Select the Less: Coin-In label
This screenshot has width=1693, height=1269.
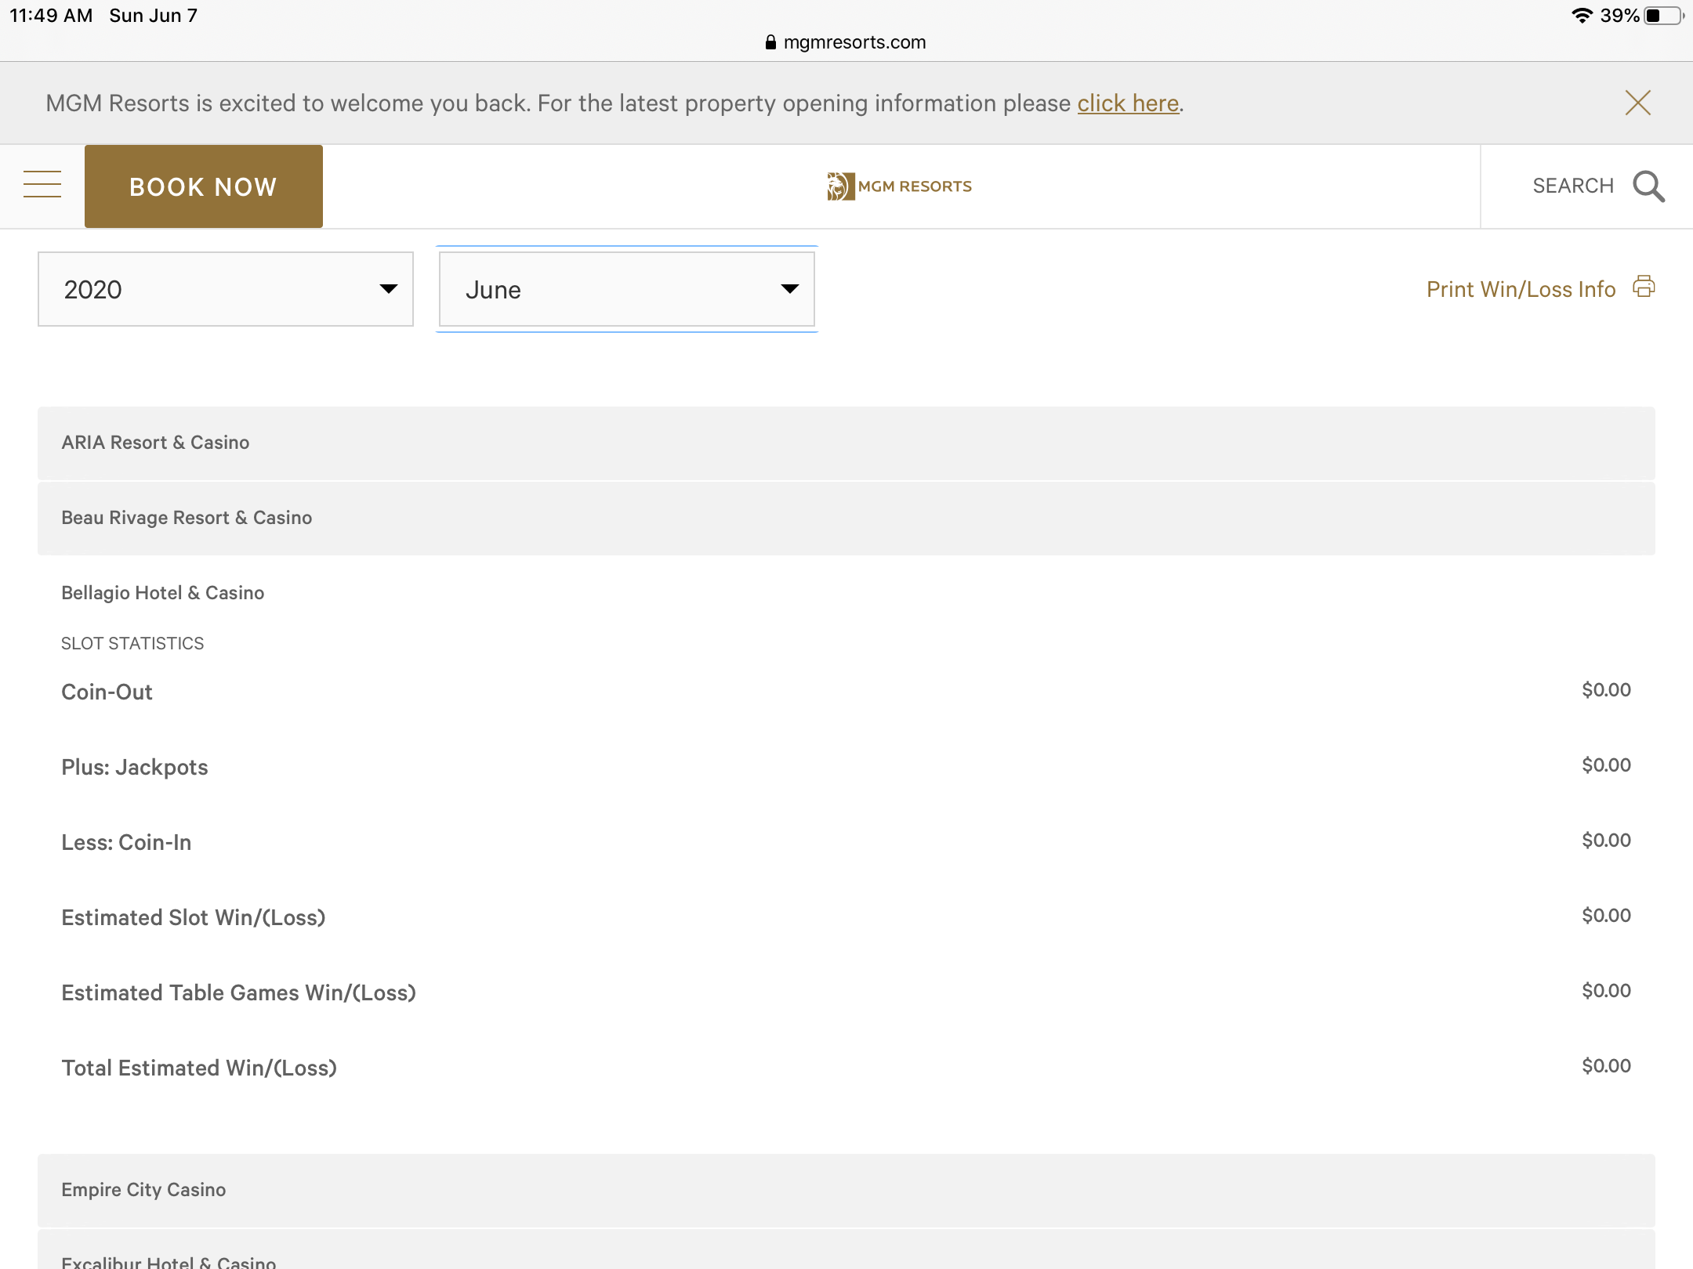point(126,842)
